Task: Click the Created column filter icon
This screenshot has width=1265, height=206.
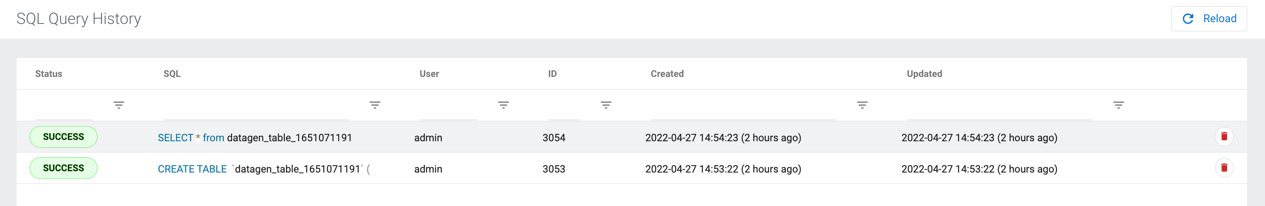Action: pos(862,105)
